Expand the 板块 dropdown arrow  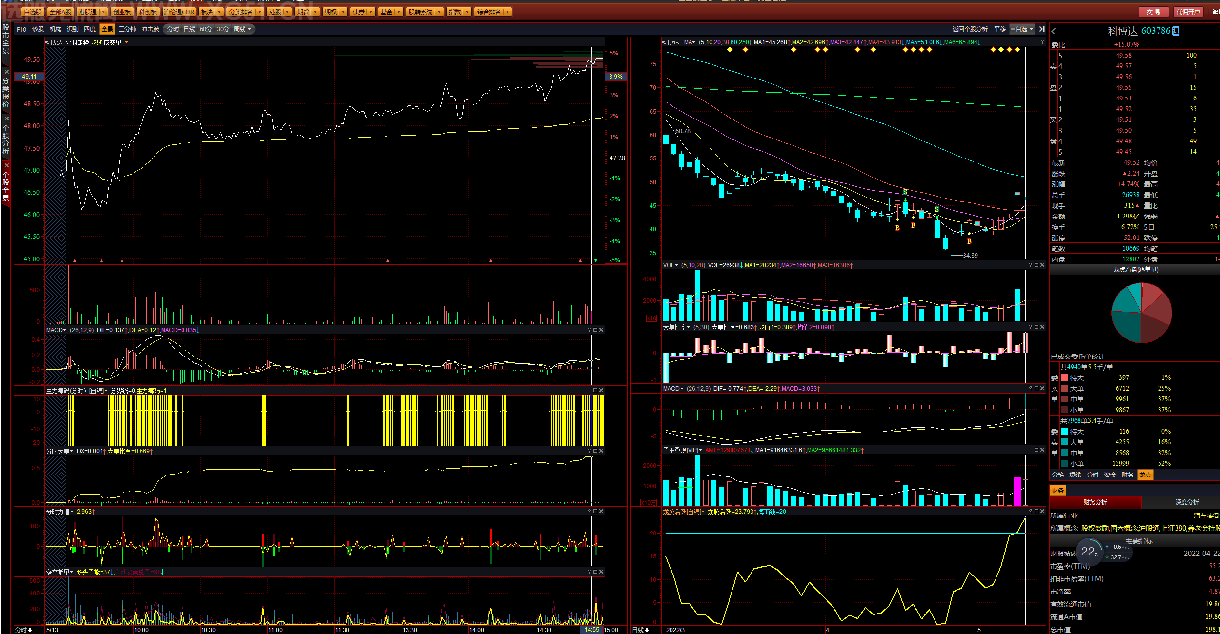tap(219, 12)
